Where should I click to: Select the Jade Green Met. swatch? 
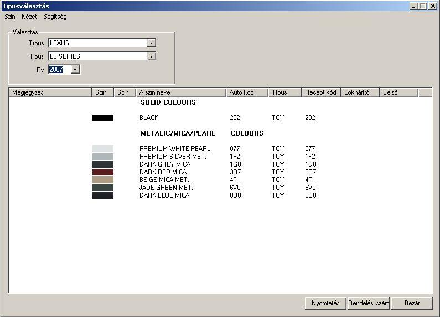tap(103, 188)
